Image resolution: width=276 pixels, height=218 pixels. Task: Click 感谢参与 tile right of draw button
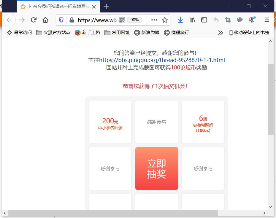tap(203, 168)
